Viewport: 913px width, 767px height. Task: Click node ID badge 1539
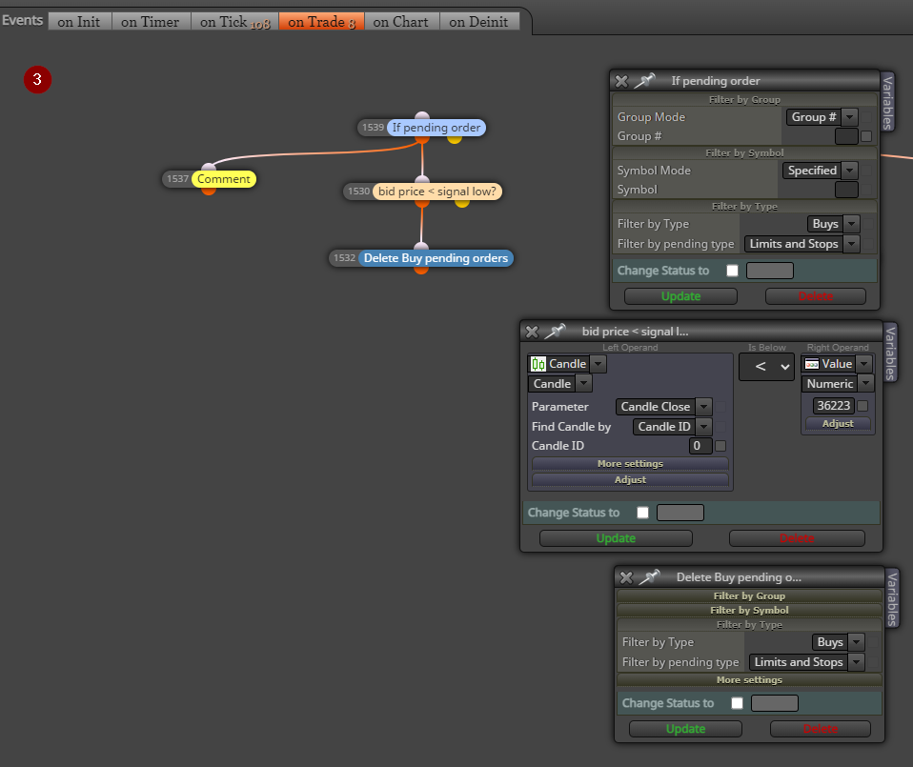coord(373,128)
